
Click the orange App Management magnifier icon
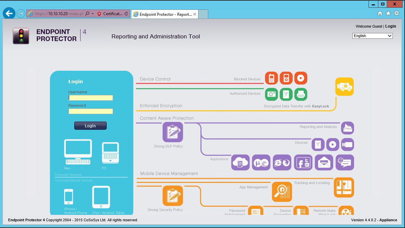(x=282, y=192)
